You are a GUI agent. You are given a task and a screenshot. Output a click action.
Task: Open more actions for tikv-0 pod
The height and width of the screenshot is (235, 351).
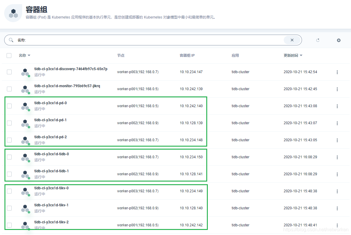click(x=337, y=191)
